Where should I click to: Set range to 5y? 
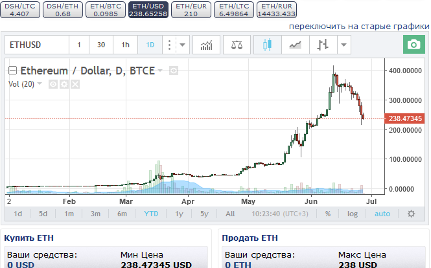click(x=204, y=214)
